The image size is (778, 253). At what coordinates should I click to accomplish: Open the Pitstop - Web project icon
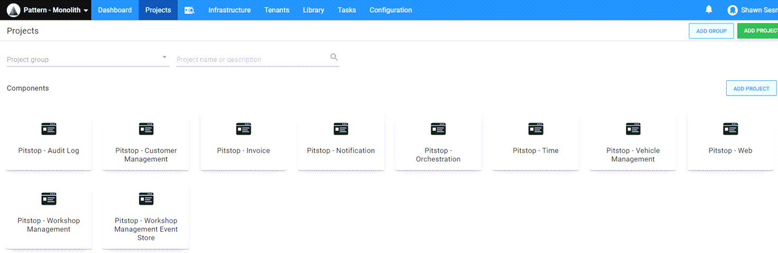pyautogui.click(x=730, y=129)
